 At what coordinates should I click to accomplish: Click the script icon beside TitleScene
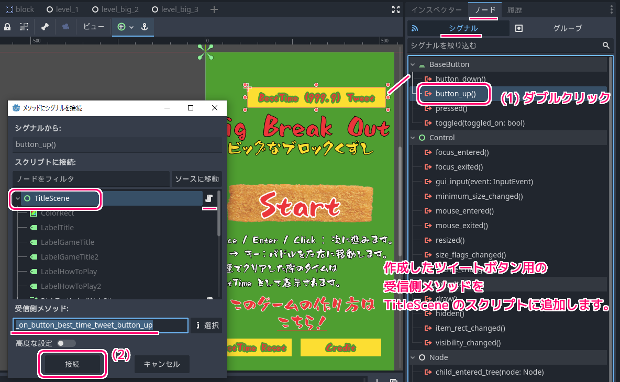(x=209, y=198)
